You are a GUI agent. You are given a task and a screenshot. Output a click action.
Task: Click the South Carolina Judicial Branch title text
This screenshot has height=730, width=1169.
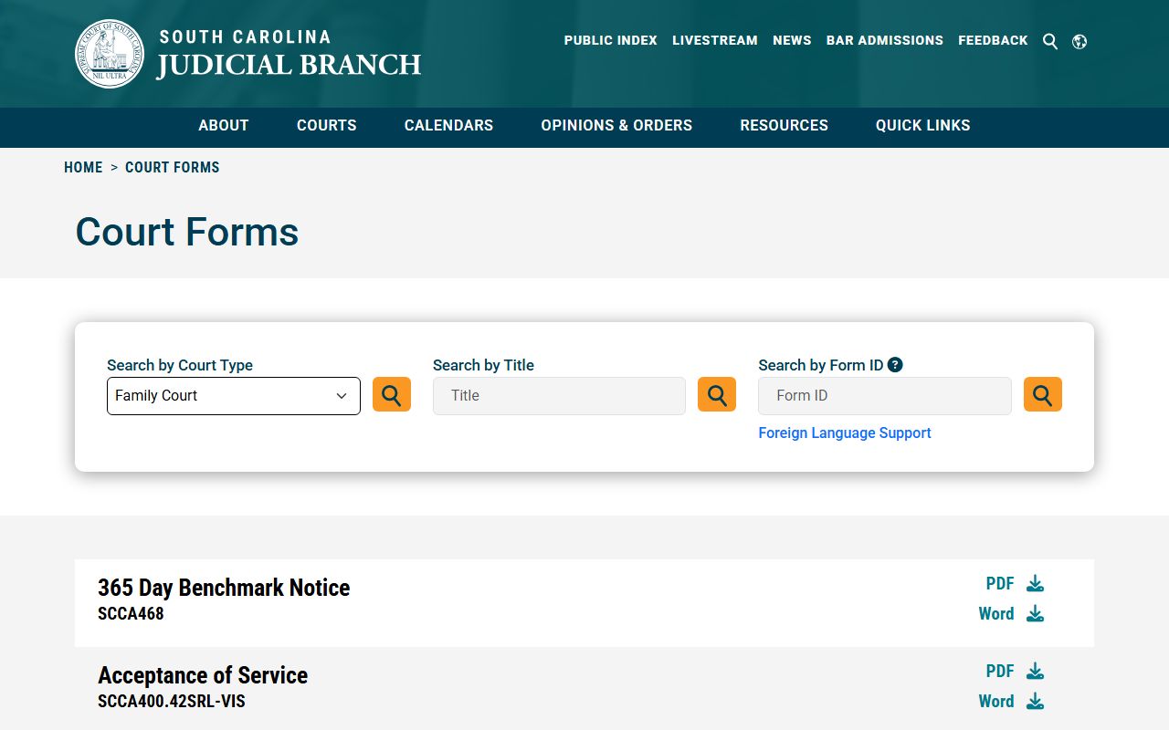(289, 54)
